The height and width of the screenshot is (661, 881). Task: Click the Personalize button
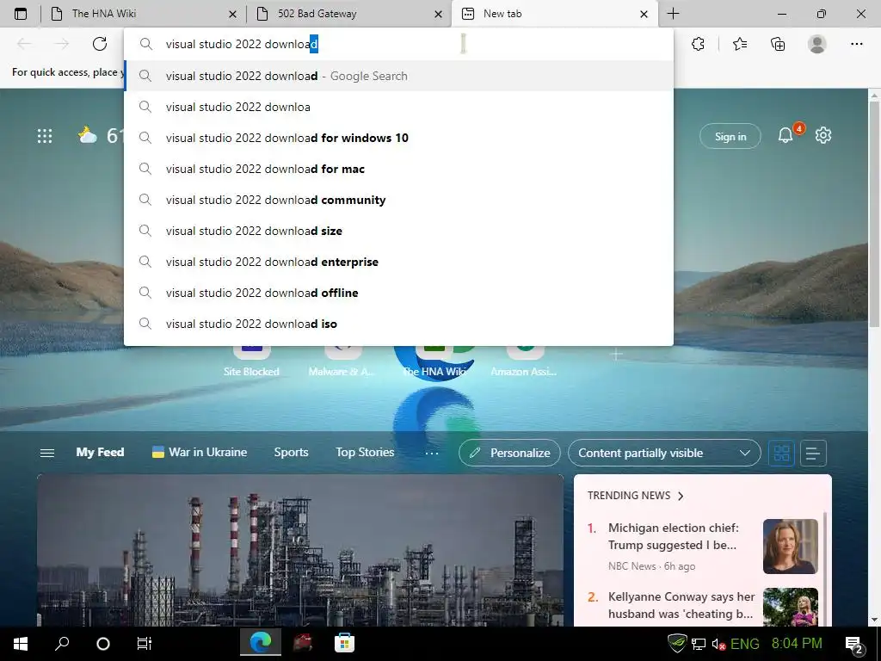point(509,453)
